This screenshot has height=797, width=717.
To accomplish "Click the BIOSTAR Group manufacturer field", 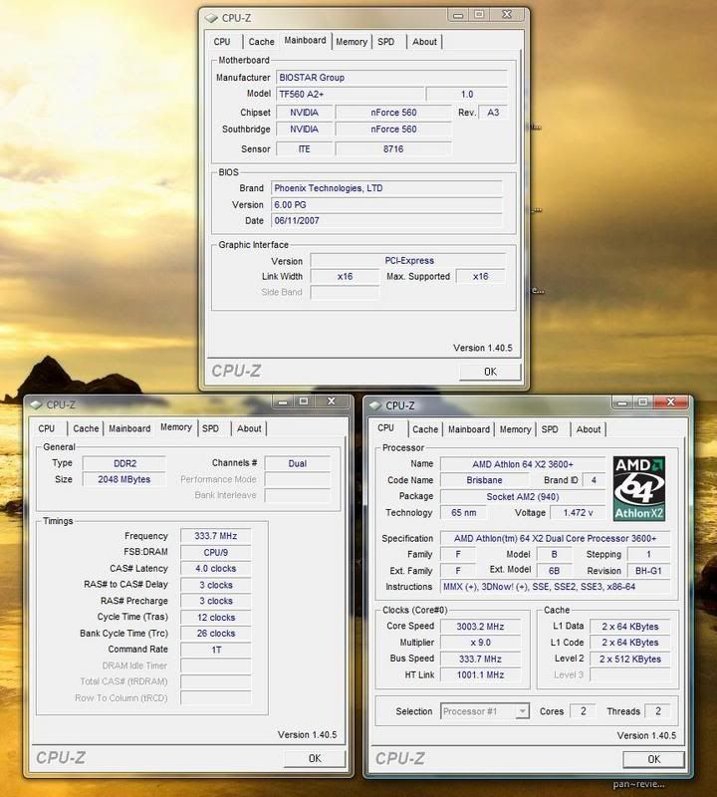I will click(x=391, y=78).
